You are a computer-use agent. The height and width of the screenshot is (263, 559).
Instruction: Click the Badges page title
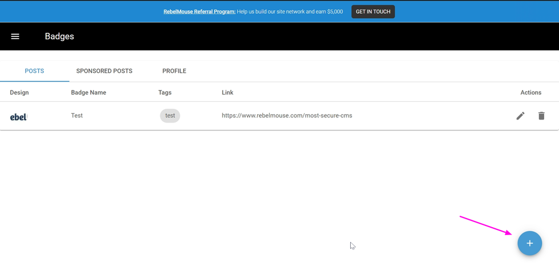[59, 36]
